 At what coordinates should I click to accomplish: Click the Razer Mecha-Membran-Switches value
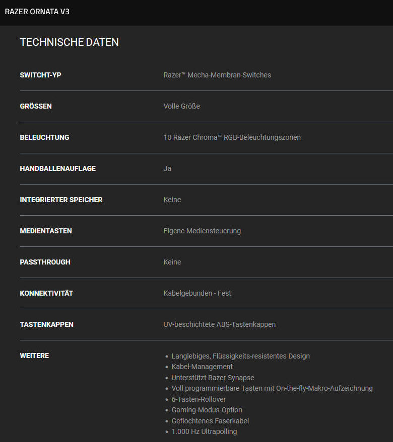217,75
